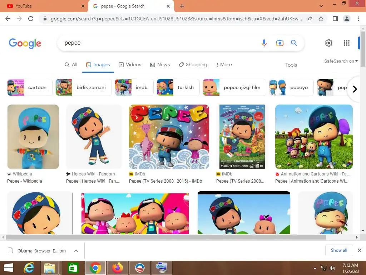This screenshot has height=275, width=366.
Task: Click the vertical page scrollbar
Action: click(x=363, y=49)
